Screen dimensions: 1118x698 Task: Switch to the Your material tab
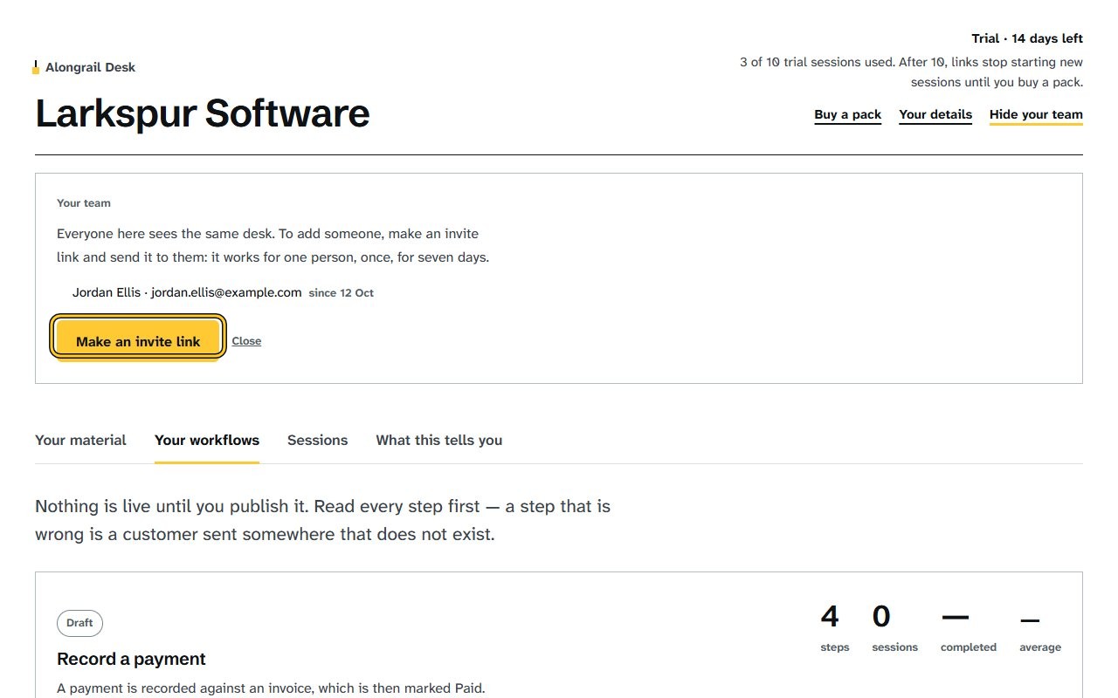point(80,440)
